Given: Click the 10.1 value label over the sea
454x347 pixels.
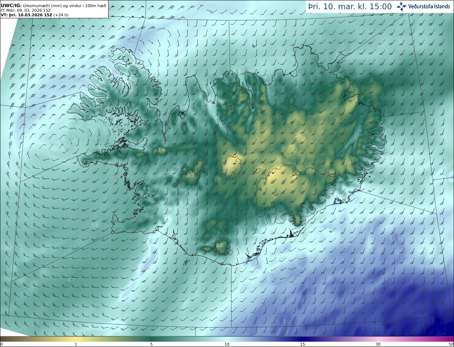Looking at the screenshot, I should 422,248.
